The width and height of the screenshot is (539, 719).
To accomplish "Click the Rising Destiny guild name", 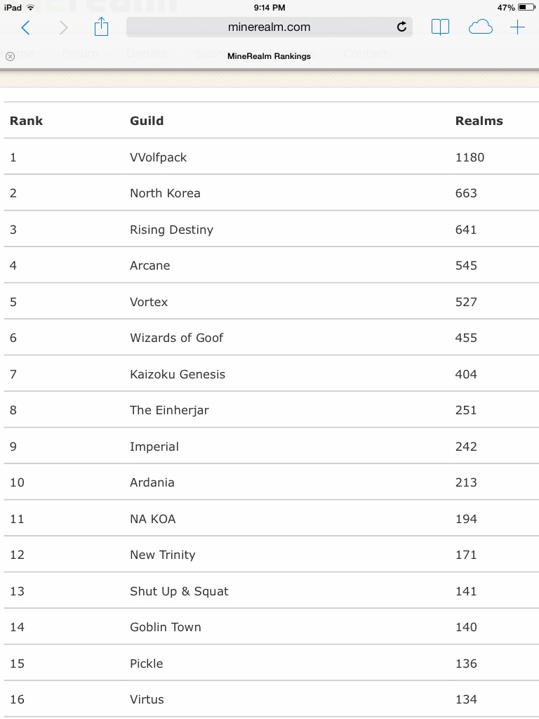I will coord(171,230).
